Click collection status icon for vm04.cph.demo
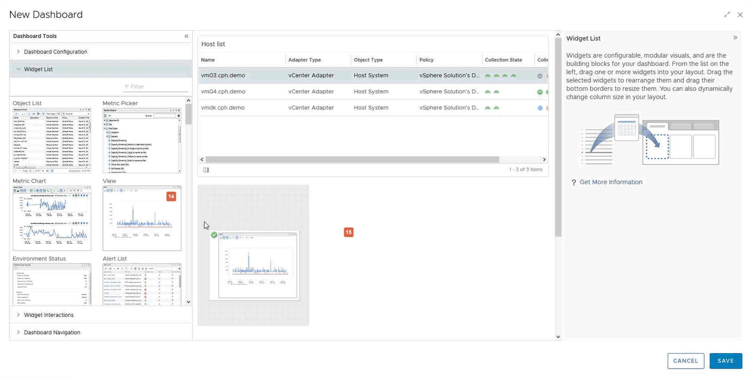The width and height of the screenshot is (752, 378). click(x=540, y=92)
